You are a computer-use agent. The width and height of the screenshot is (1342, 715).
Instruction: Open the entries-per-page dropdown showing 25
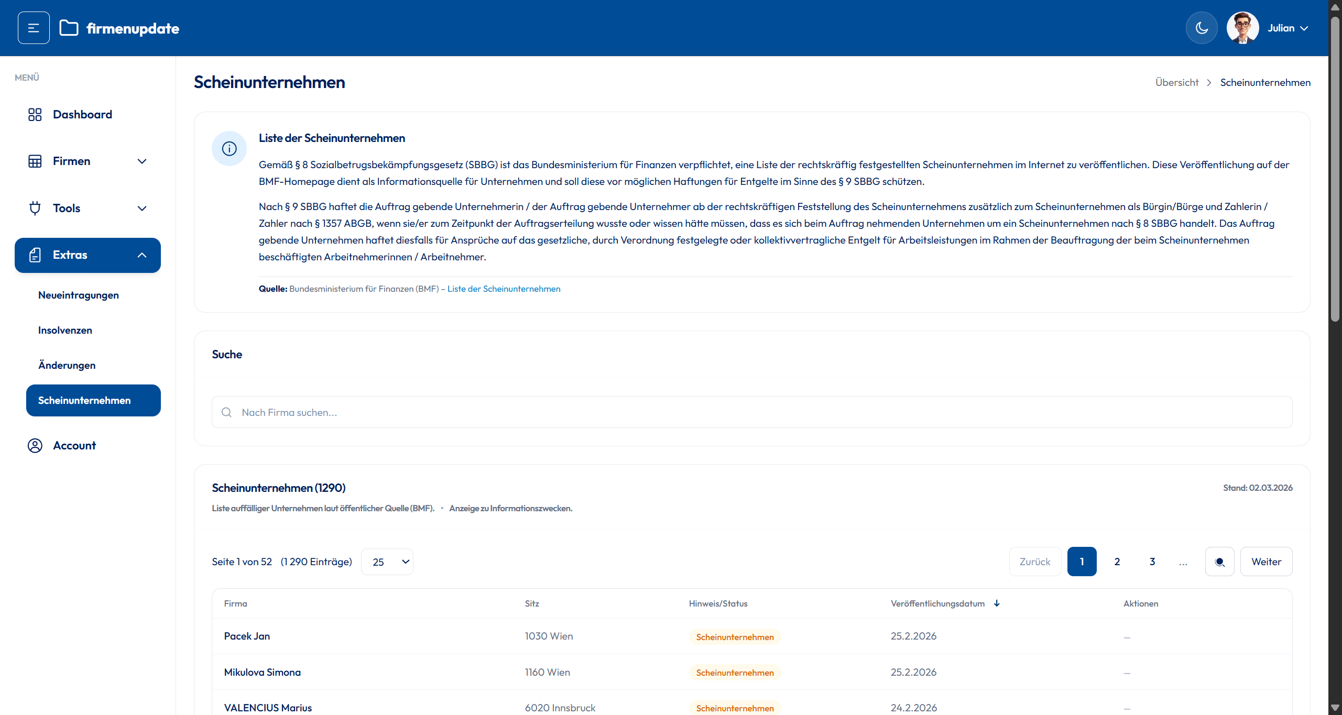click(x=387, y=561)
